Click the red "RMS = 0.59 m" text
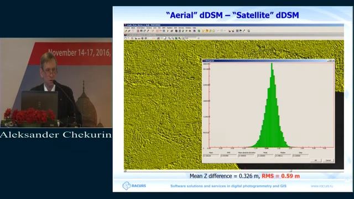354x199 pixels. (x=280, y=176)
